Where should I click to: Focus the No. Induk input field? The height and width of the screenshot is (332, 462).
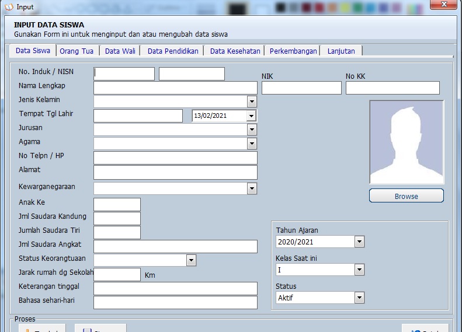point(124,74)
